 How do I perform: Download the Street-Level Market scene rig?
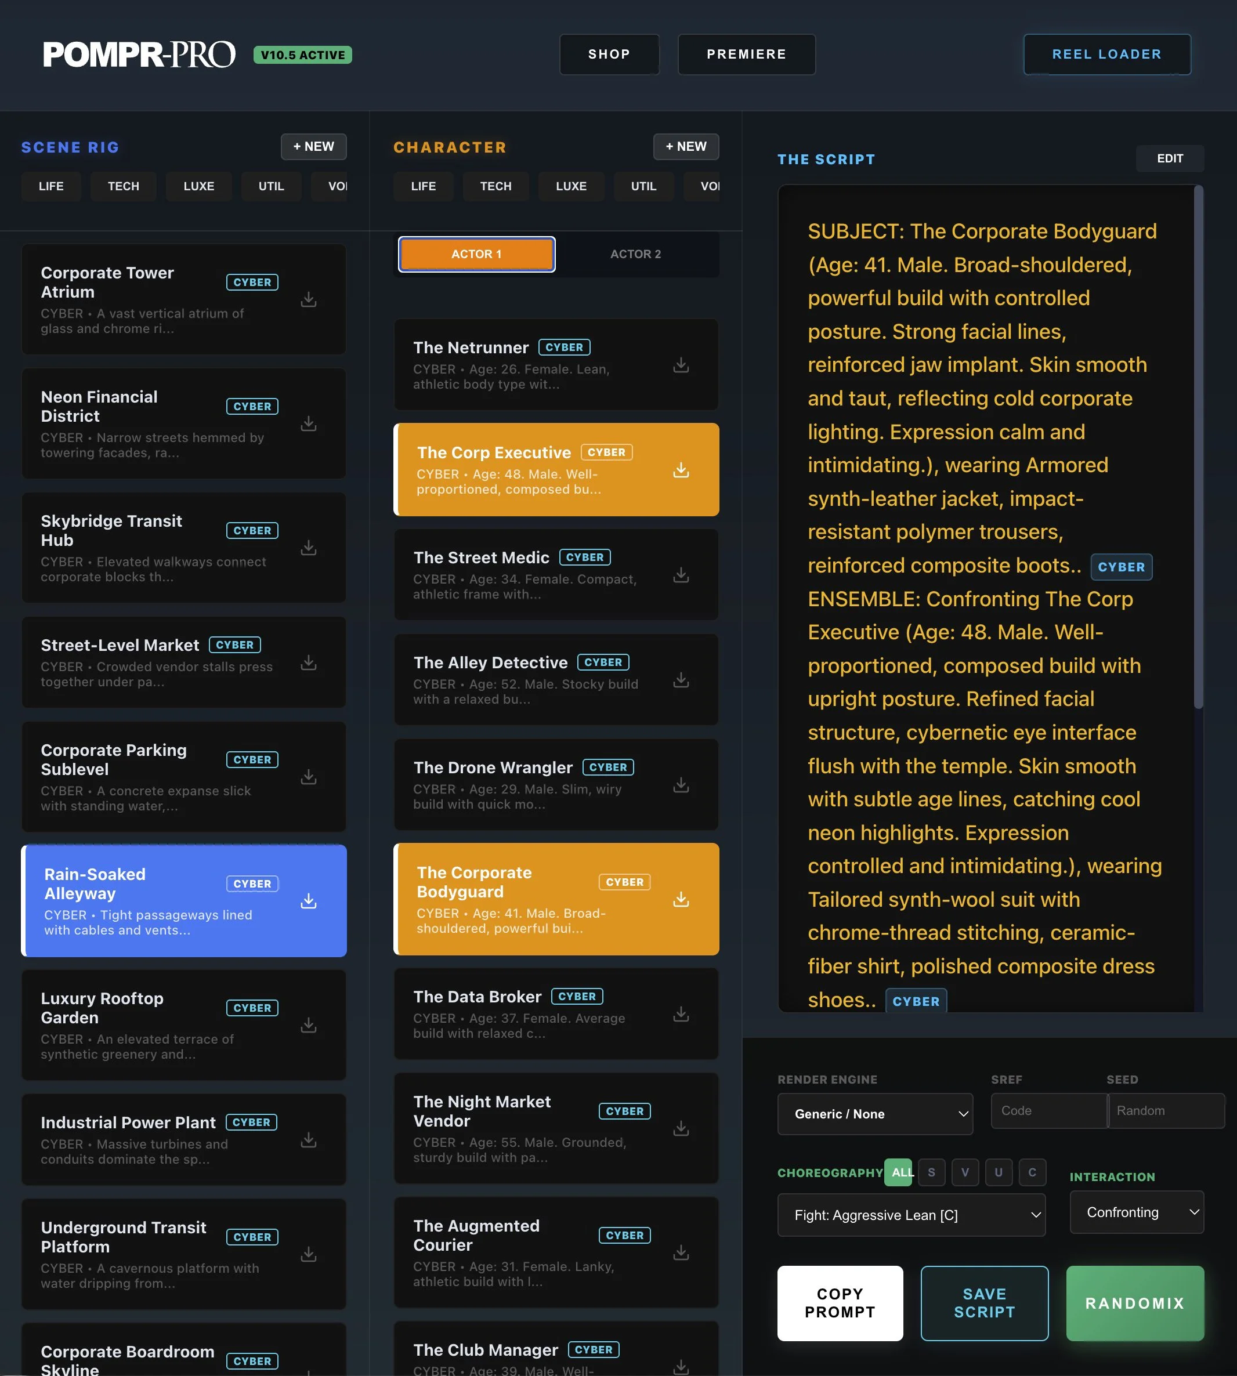pos(309,662)
